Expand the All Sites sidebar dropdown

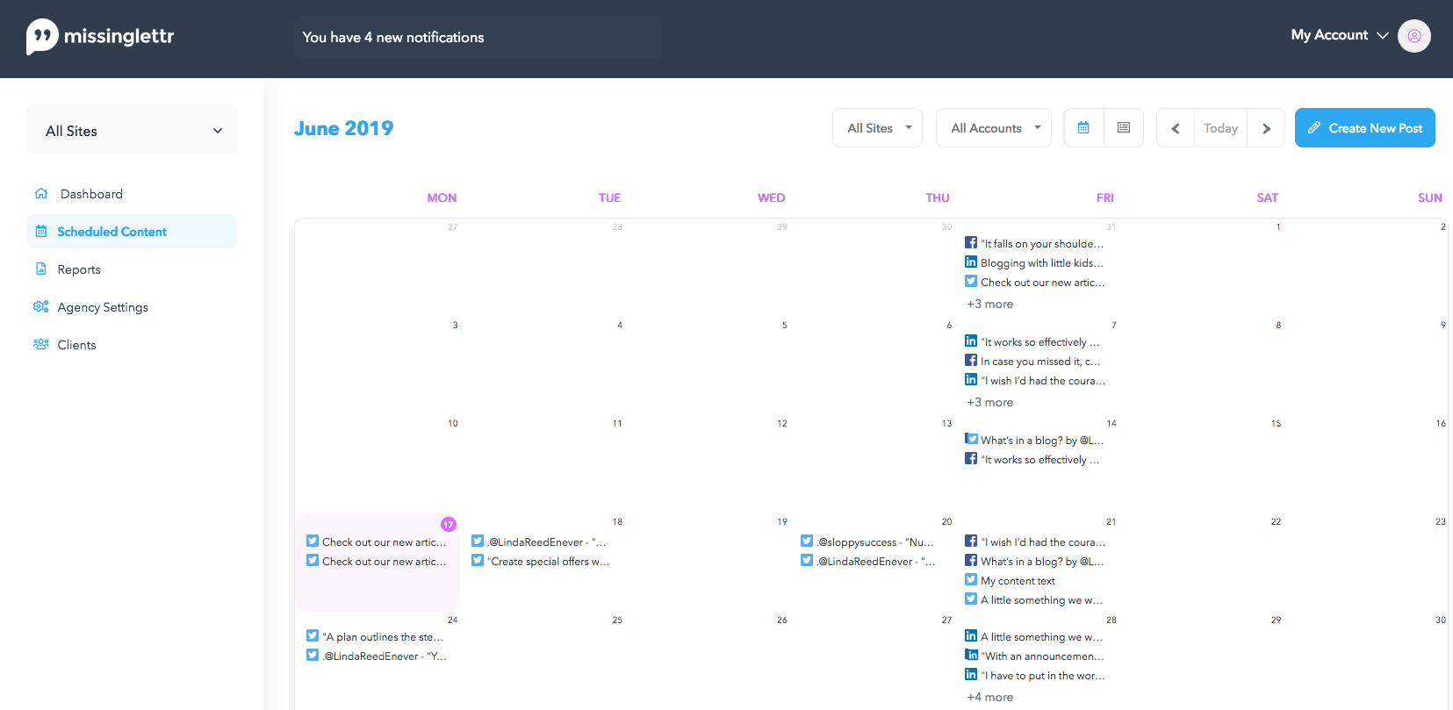[132, 130]
